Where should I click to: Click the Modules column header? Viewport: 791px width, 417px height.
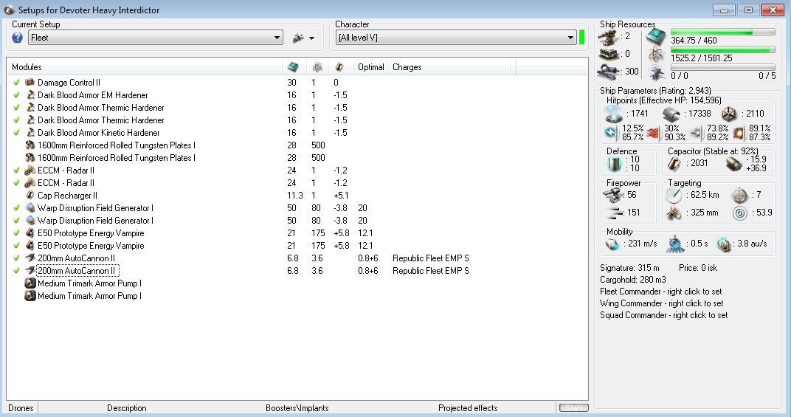(27, 67)
